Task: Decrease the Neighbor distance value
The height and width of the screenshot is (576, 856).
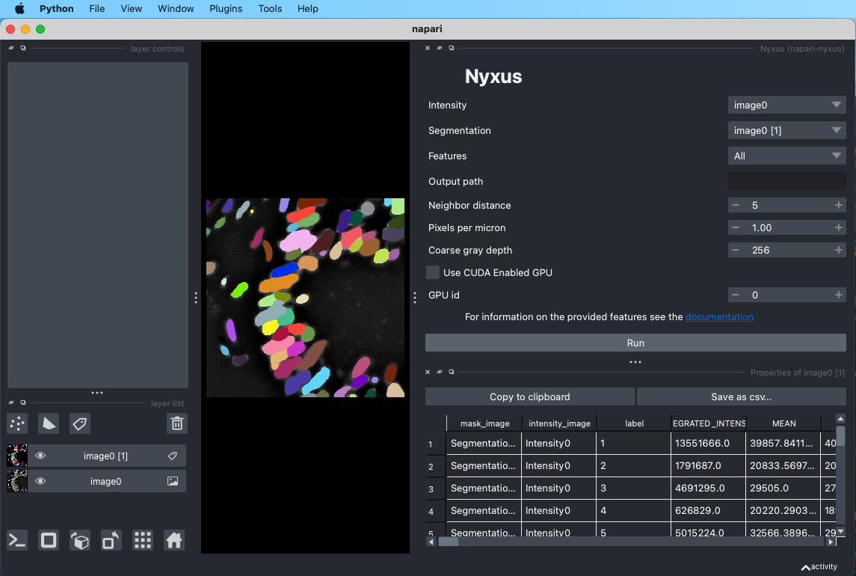Action: (736, 205)
